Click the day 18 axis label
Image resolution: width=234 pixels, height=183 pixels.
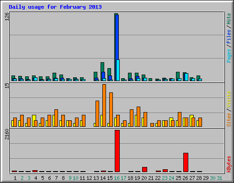(130, 178)
